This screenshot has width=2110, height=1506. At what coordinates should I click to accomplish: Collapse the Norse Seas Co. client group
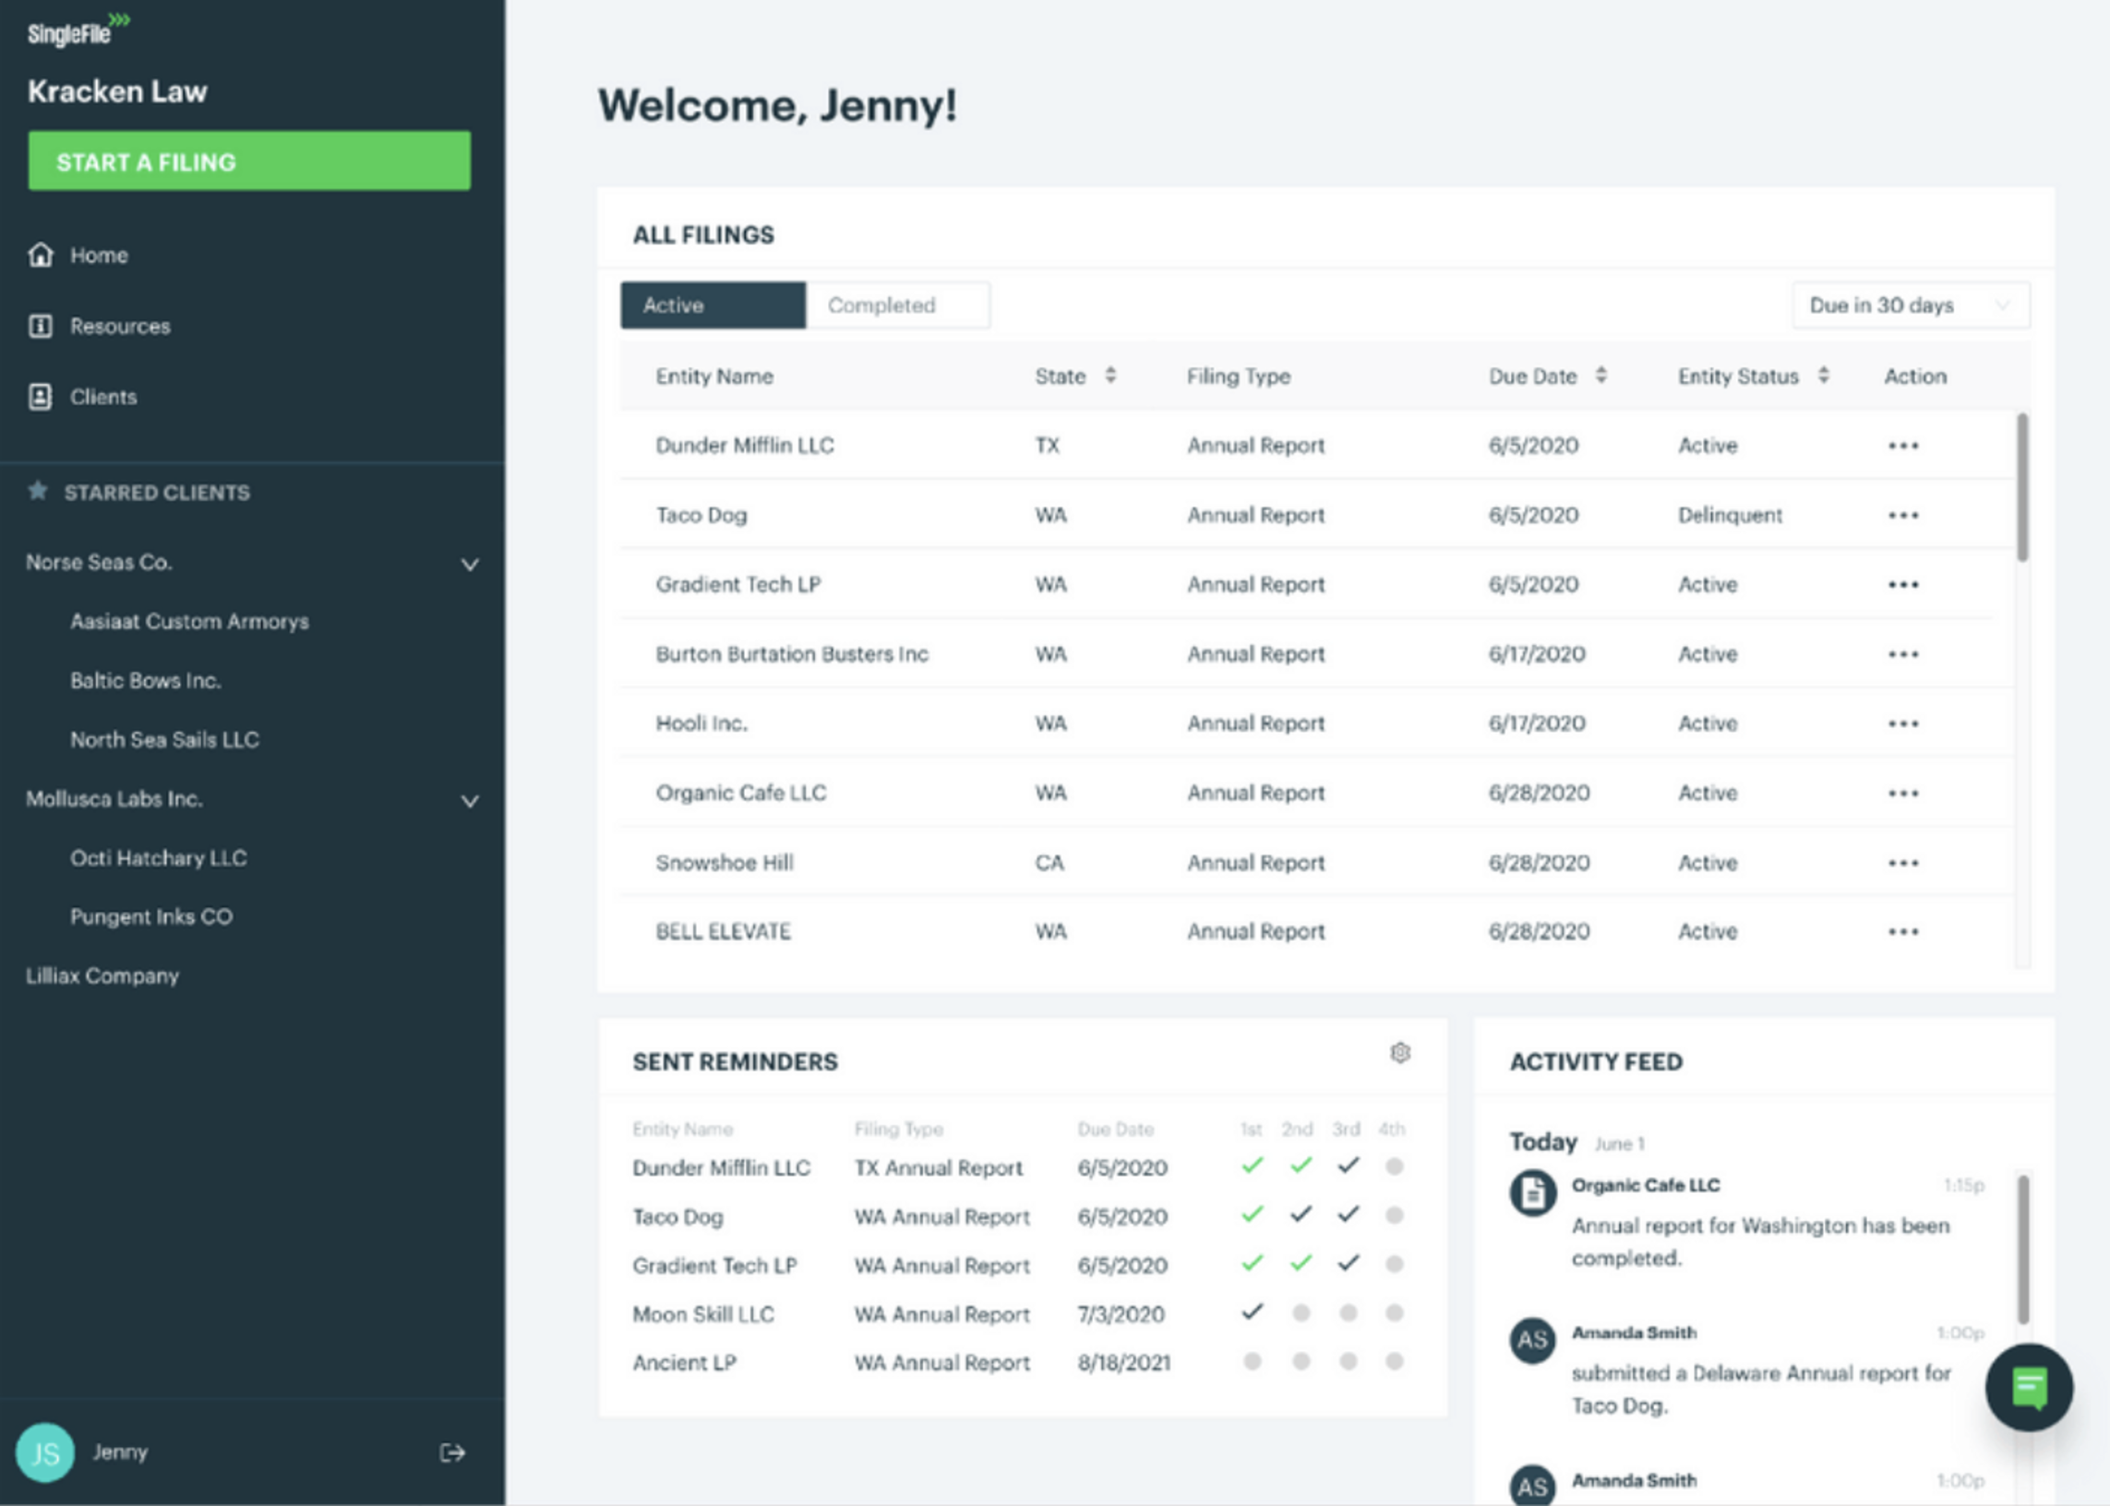coord(470,564)
